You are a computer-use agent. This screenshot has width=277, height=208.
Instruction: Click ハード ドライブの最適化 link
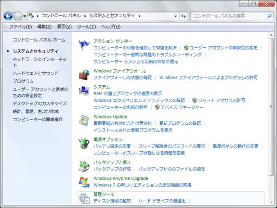point(162,201)
